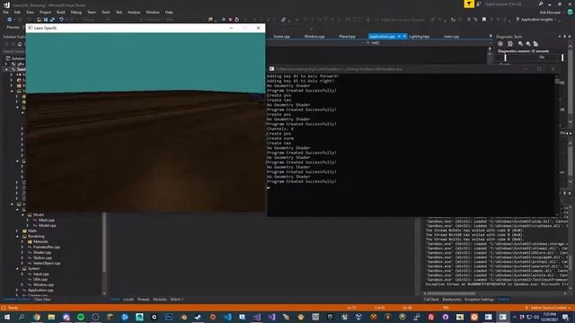Switch to the Plane.hpp editor tab
The image size is (575, 323).
[347, 37]
